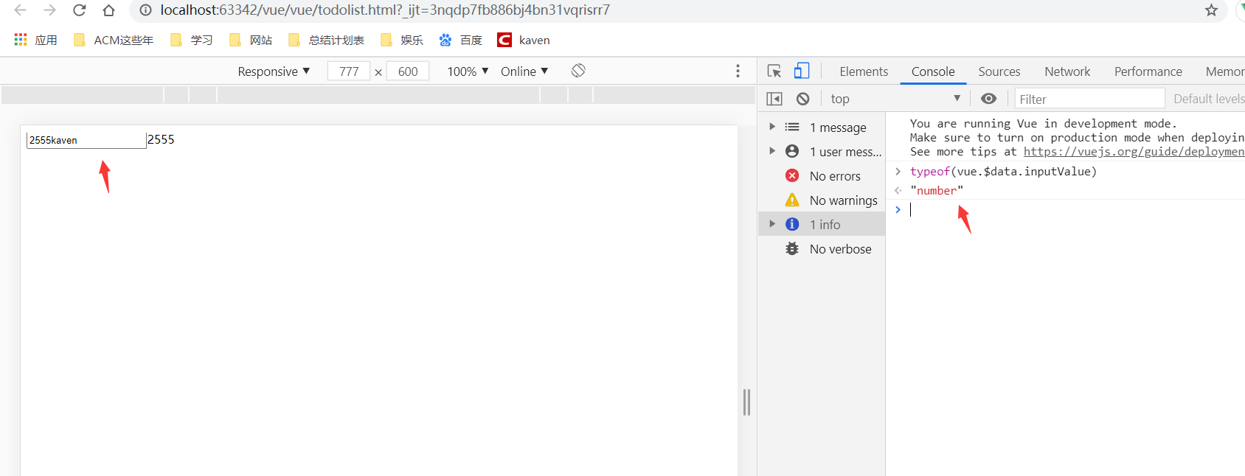
Task: Clear the console
Action: click(x=803, y=99)
